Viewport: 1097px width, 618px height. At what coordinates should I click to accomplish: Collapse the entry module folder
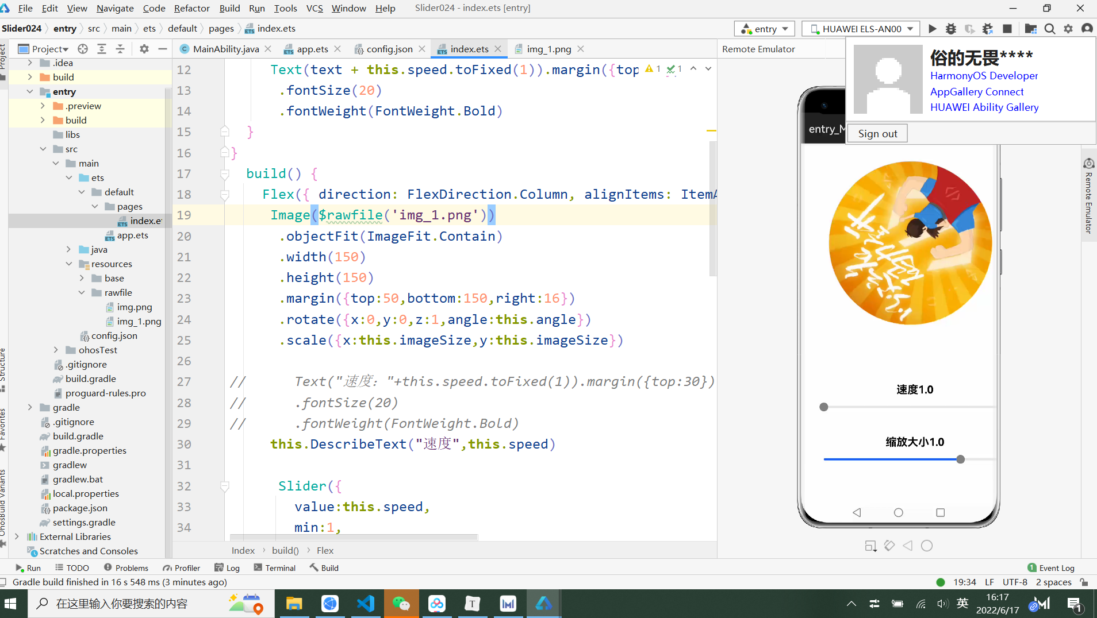click(x=30, y=91)
